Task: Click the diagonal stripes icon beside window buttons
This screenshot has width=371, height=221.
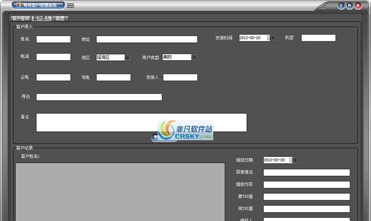Action: (x=324, y=6)
